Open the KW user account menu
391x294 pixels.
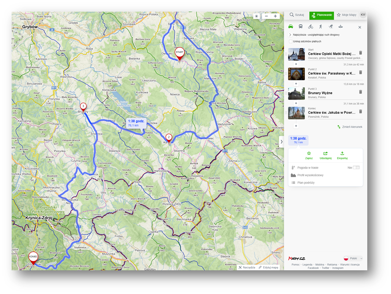[x=363, y=15]
